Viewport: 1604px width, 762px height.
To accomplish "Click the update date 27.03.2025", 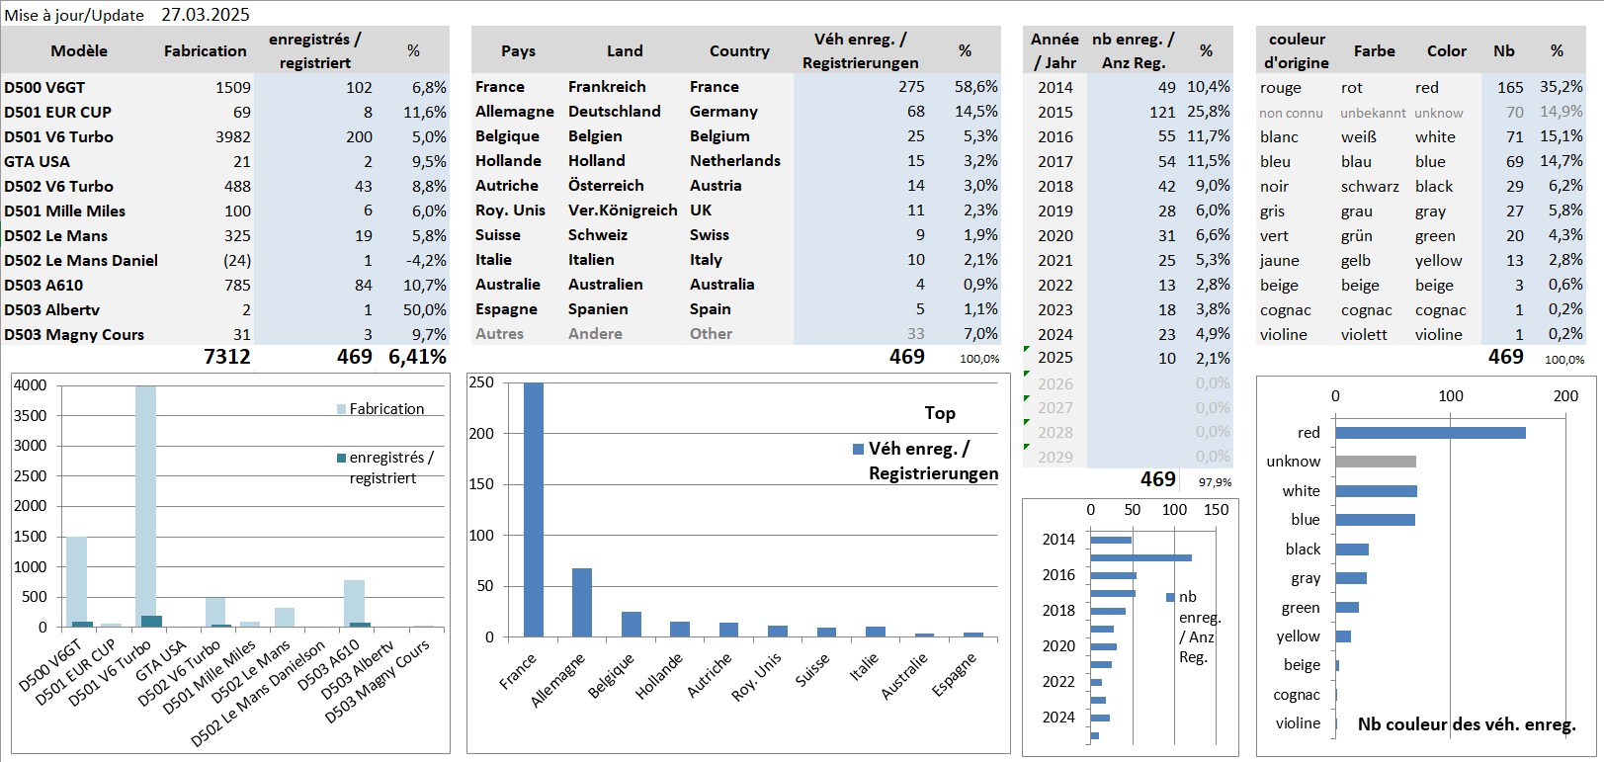I will [206, 15].
